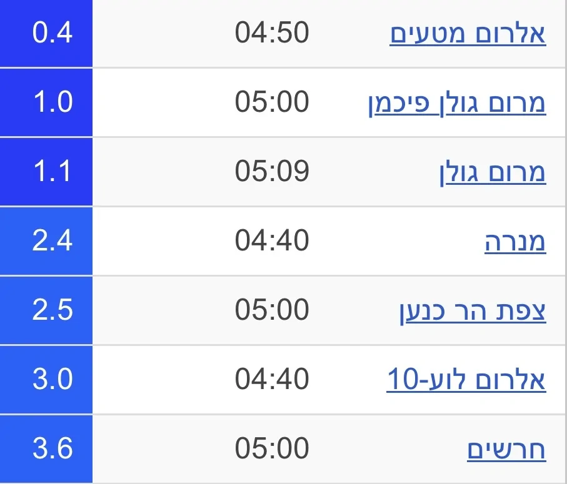Open the חרשים station link
The width and height of the screenshot is (567, 484).
(506, 449)
